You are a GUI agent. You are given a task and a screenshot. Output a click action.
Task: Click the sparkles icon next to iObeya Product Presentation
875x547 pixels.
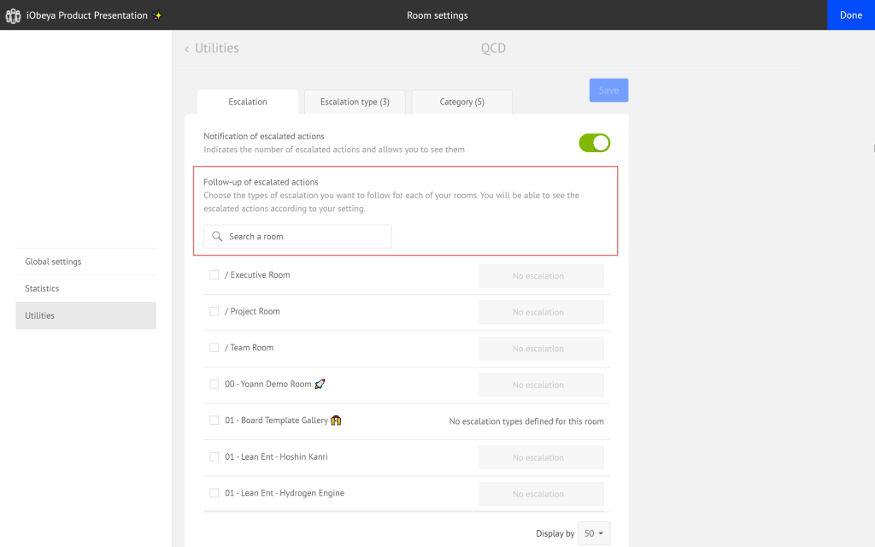156,15
